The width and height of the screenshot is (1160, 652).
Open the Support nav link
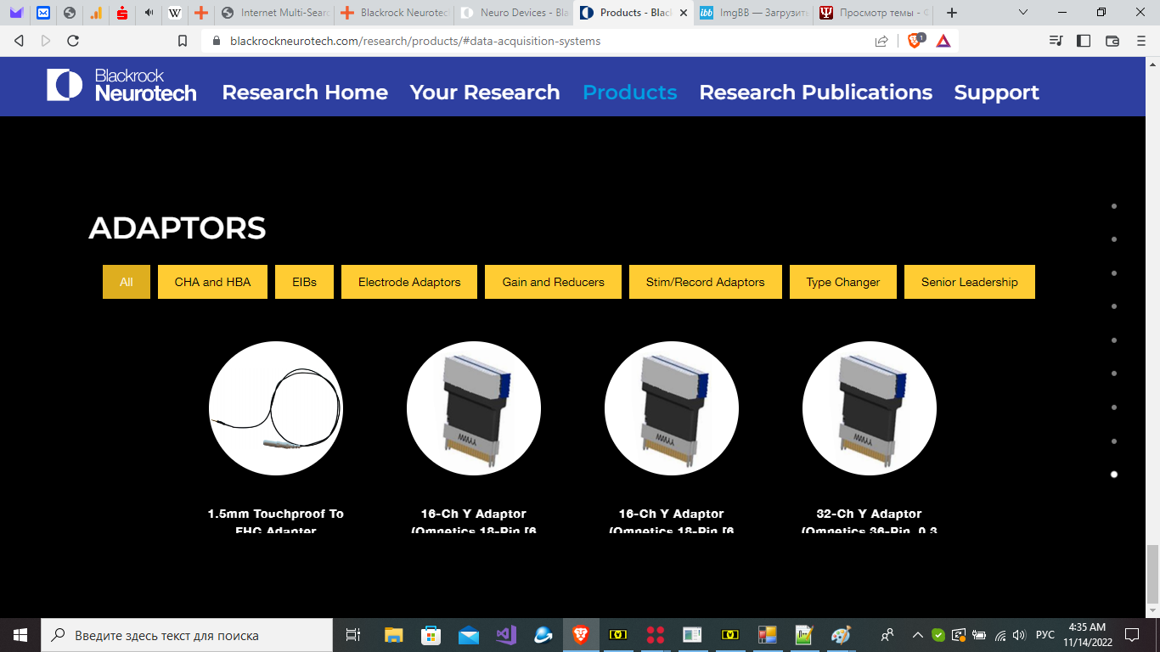(996, 92)
